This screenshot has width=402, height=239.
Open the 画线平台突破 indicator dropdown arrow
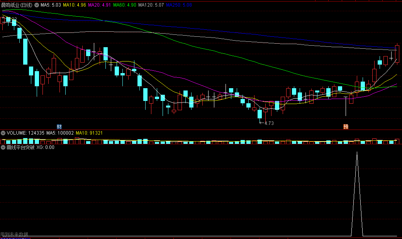click(x=3, y=147)
